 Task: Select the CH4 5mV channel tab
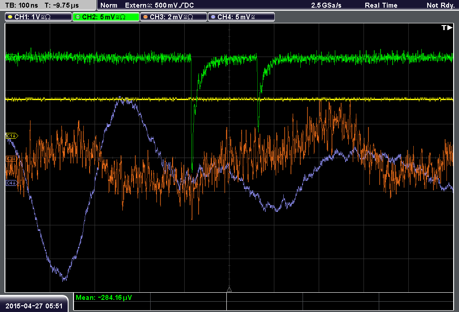tap(241, 17)
